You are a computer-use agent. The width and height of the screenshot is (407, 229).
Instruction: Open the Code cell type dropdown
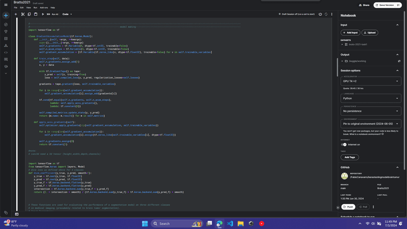[x=67, y=14]
